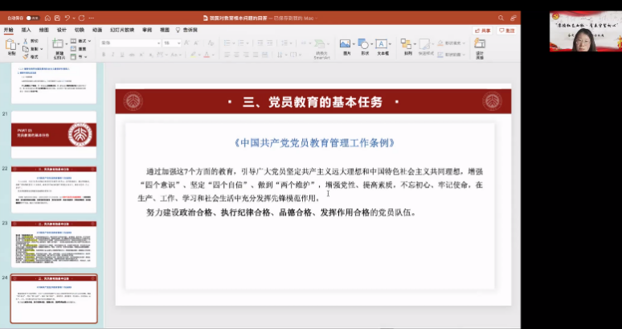Open the 插入 (Insert) ribbon tab

coord(26,30)
